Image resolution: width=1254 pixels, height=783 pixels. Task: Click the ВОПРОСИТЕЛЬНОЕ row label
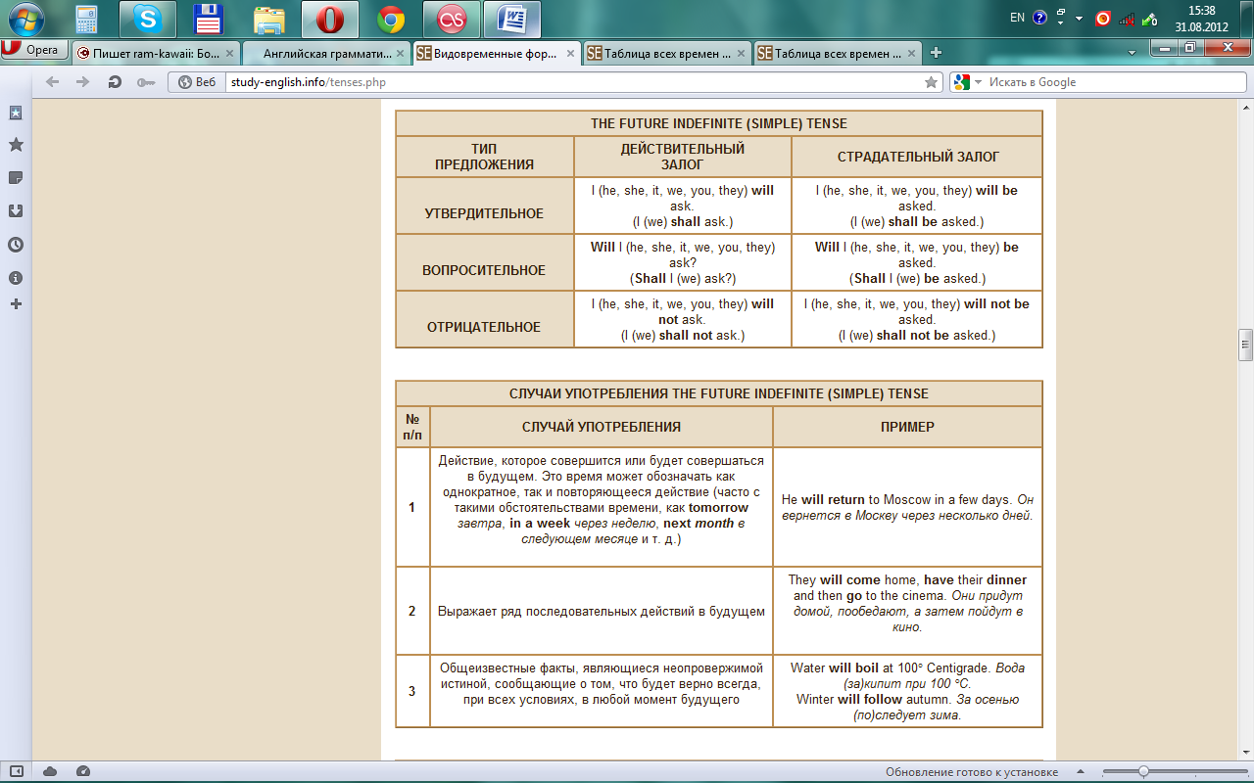484,270
